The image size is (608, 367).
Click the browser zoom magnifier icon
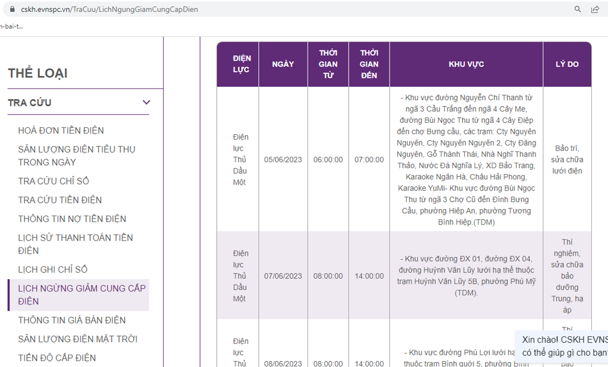(577, 9)
